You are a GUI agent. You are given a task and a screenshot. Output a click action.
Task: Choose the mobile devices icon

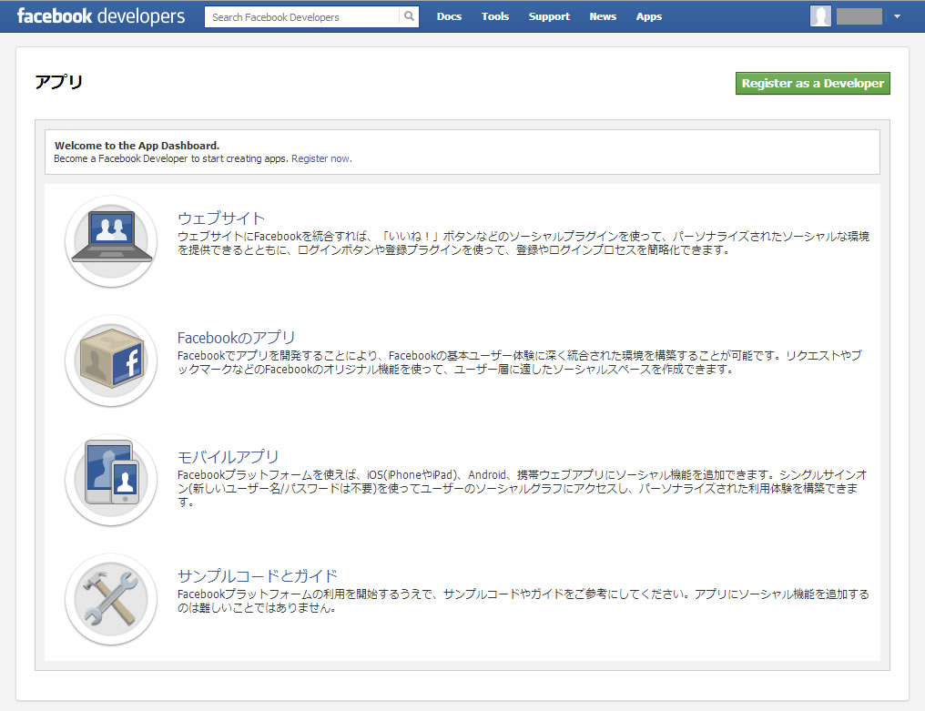(x=111, y=480)
